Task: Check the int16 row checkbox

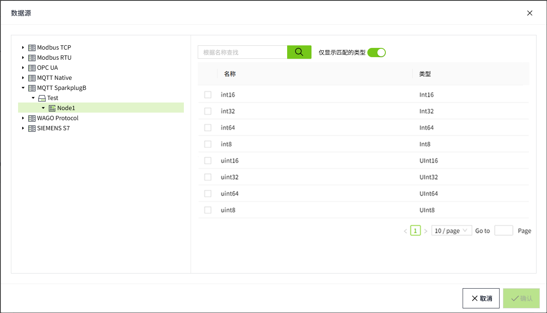Action: click(x=208, y=95)
